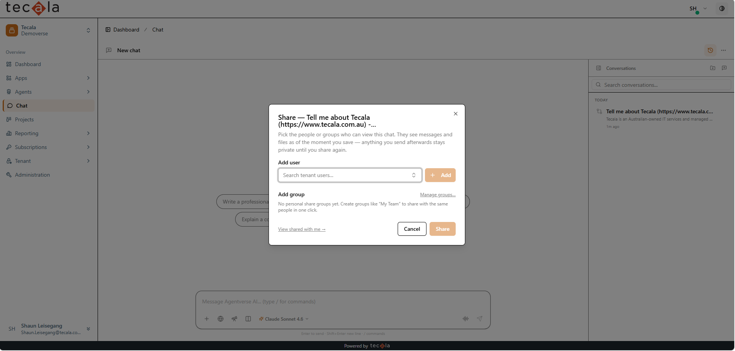Click the voice waveform icon
The width and height of the screenshot is (735, 351).
tap(466, 319)
